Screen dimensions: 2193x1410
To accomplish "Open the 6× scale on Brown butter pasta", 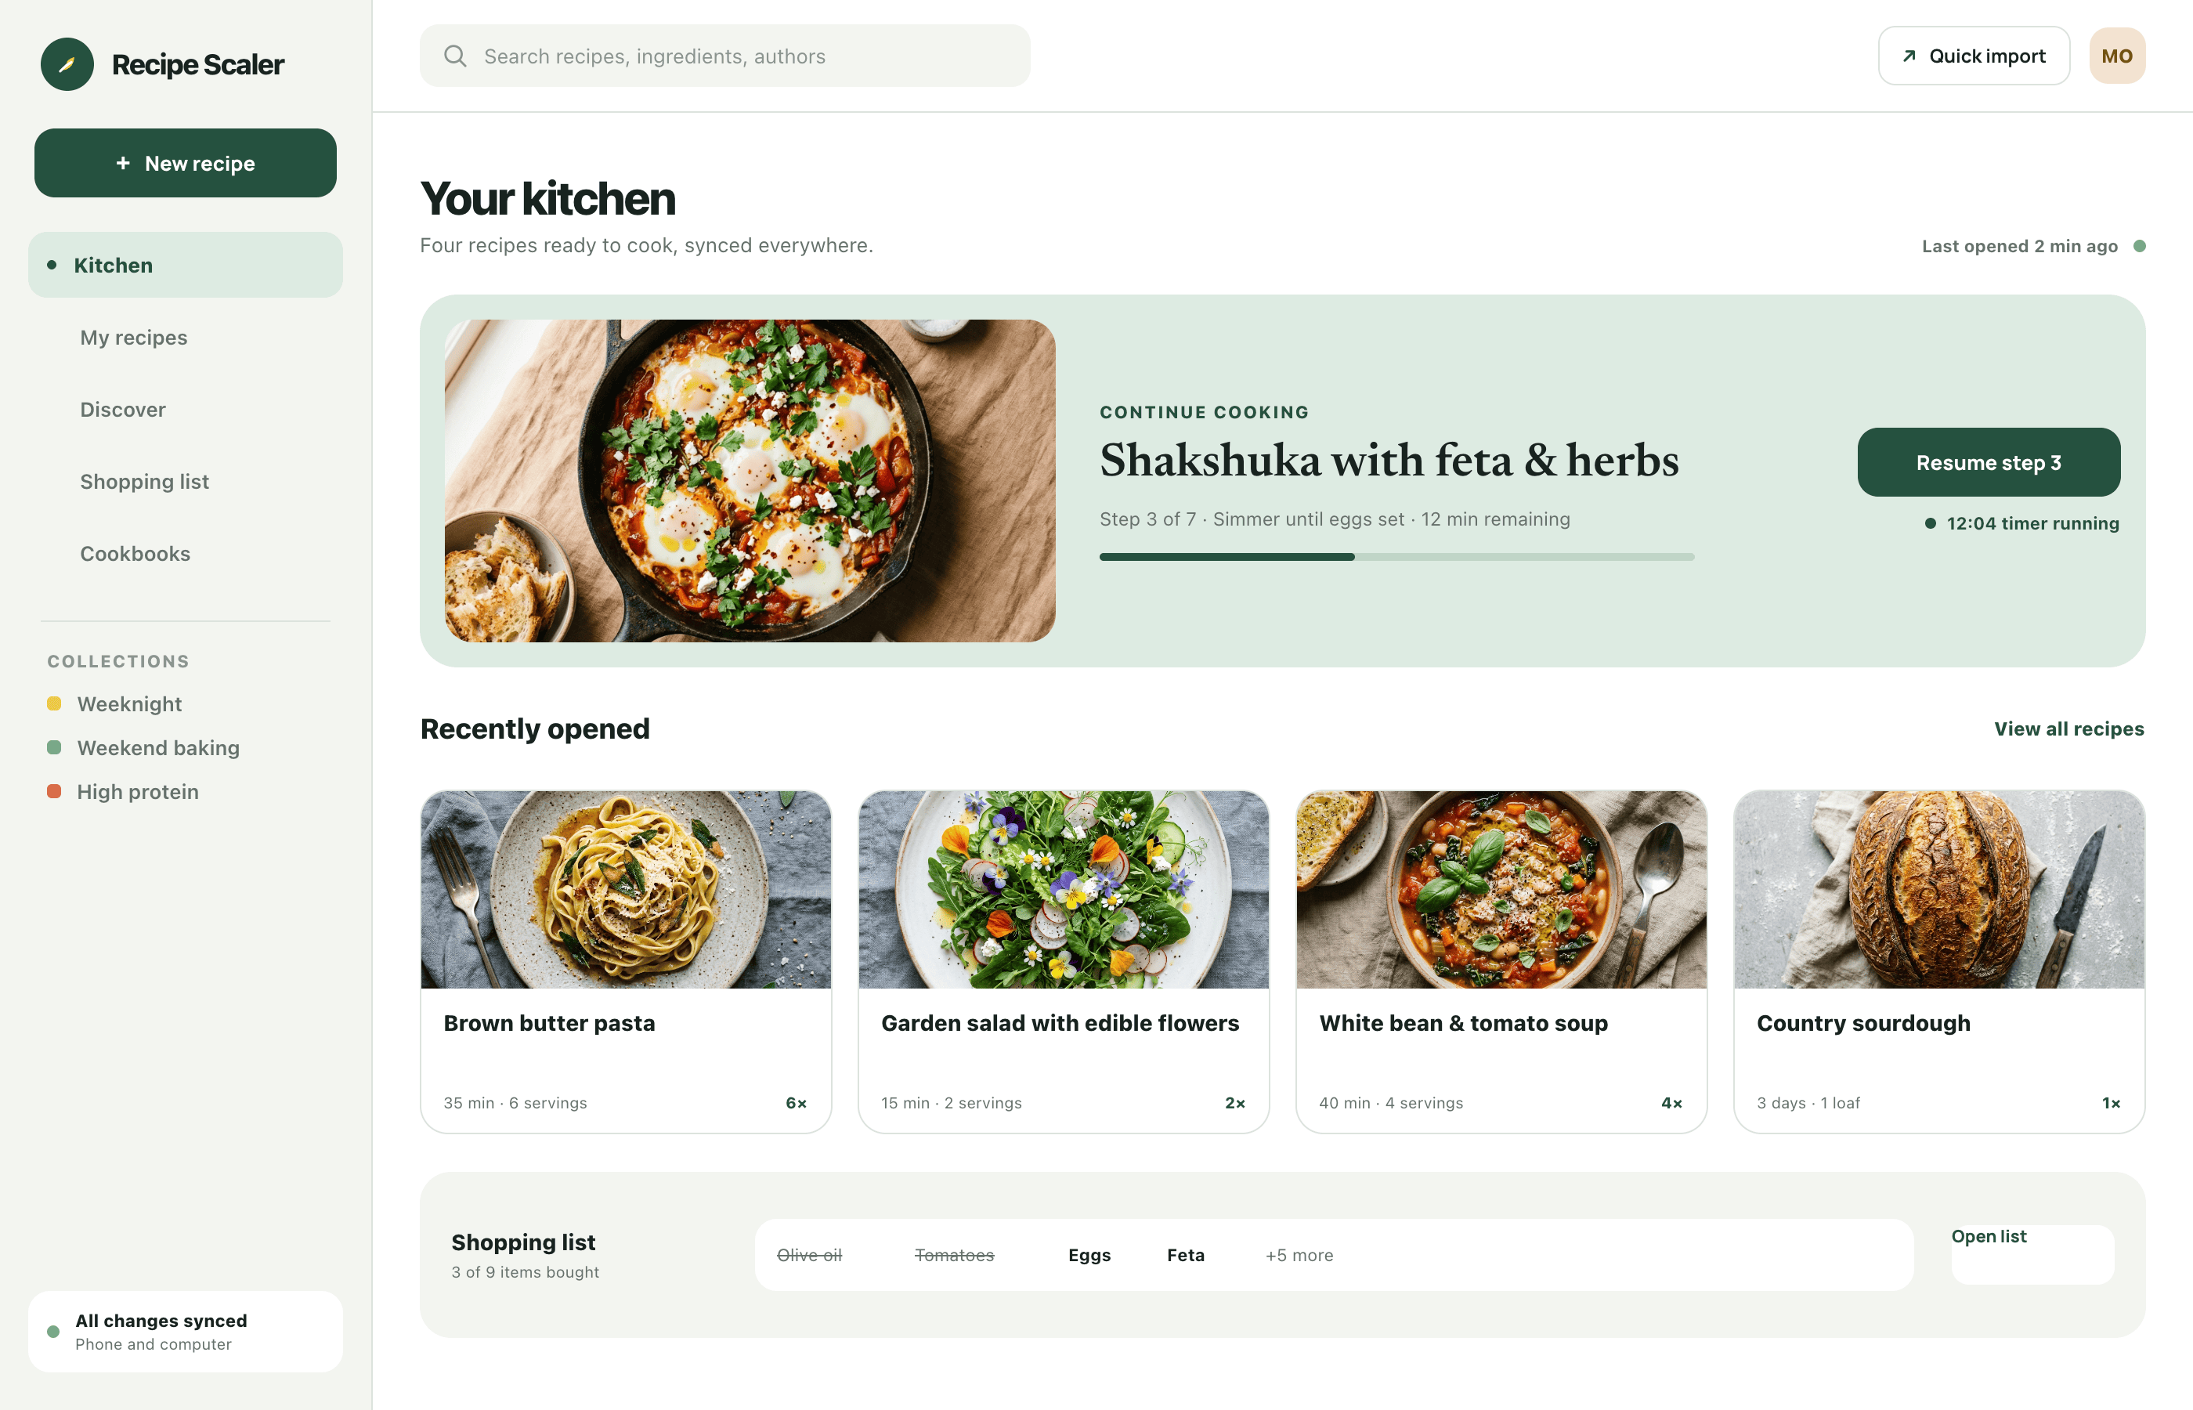I will [797, 1102].
